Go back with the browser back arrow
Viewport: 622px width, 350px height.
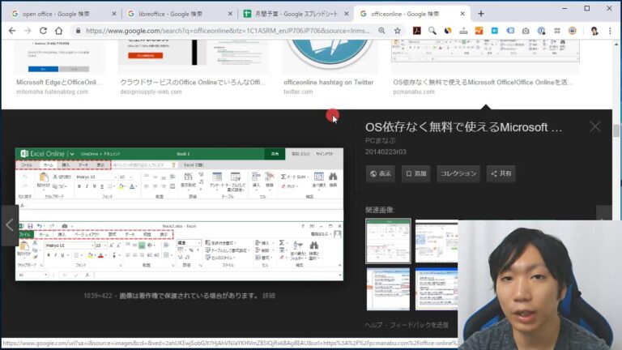[x=12, y=31]
